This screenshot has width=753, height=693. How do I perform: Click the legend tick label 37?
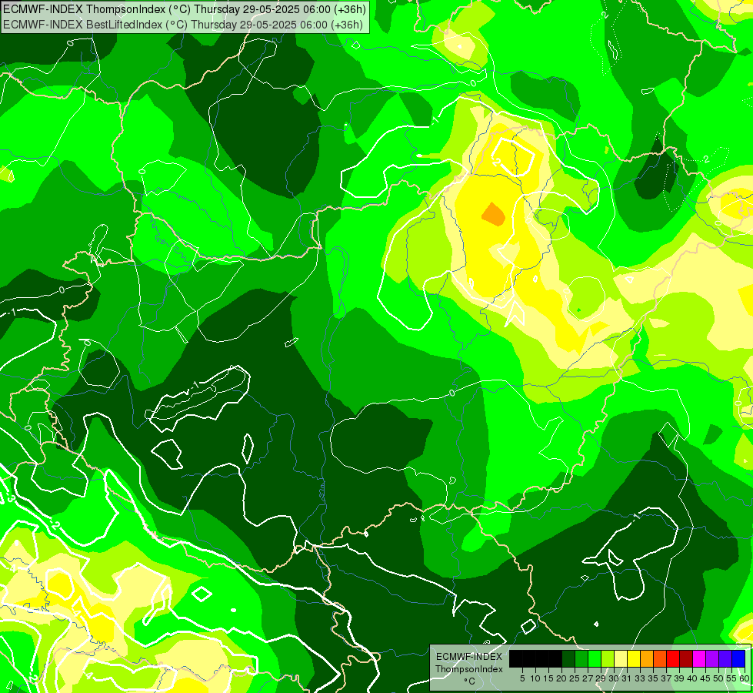click(666, 678)
